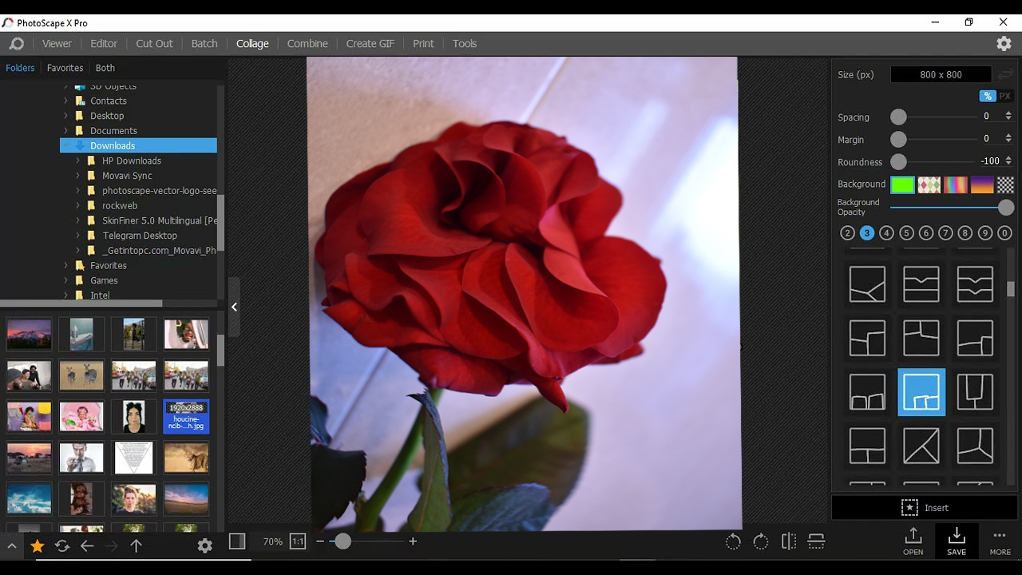Viewport: 1022px width, 575px height.
Task: Click the favorites star icon
Action: click(x=37, y=546)
